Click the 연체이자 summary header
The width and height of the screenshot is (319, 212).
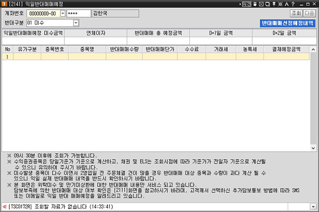point(96,33)
